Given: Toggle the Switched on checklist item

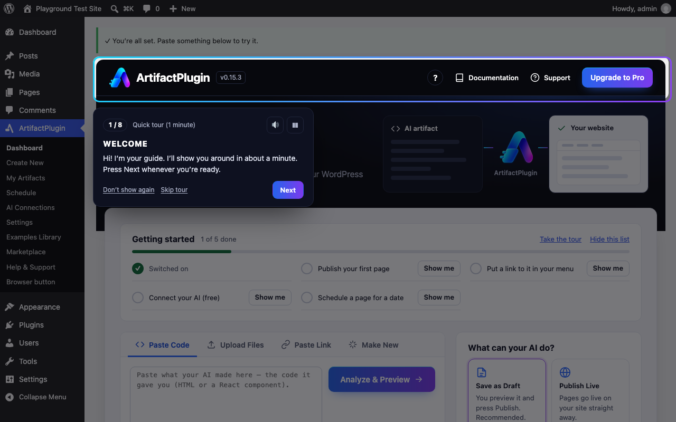Looking at the screenshot, I should [138, 268].
